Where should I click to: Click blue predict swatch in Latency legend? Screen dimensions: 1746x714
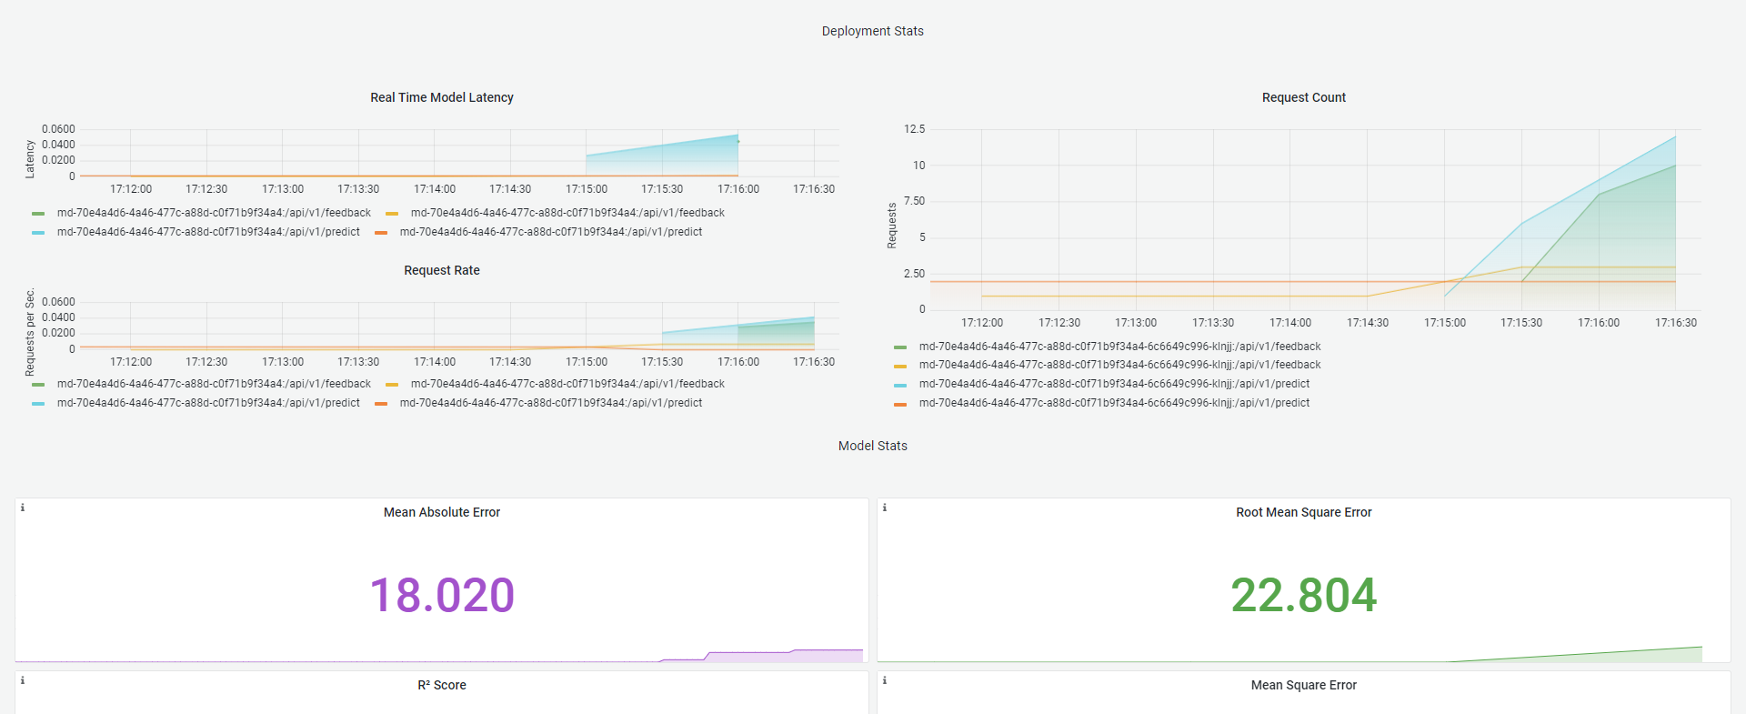pyautogui.click(x=38, y=233)
